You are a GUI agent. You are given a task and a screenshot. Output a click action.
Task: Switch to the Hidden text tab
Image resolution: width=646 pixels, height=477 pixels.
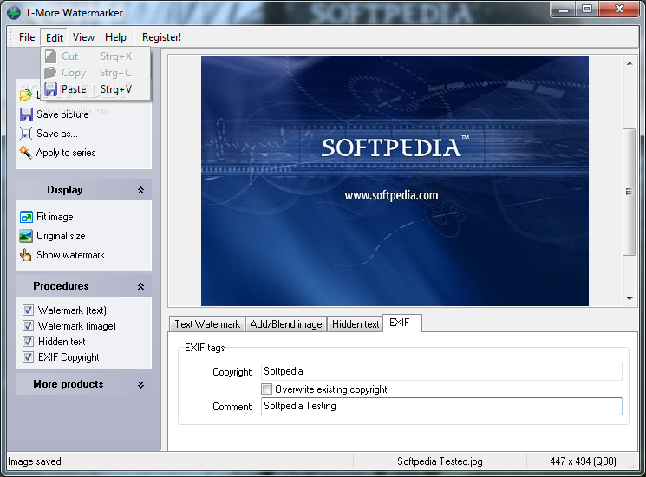[356, 324]
